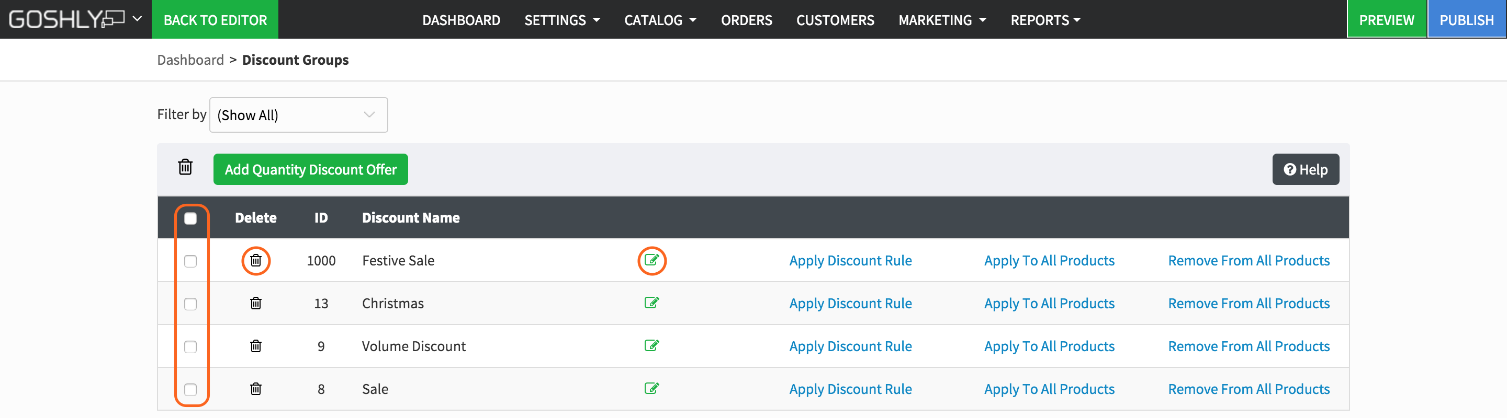Expand the Catalog dropdown menu
This screenshot has height=418, width=1507.
coord(660,20)
